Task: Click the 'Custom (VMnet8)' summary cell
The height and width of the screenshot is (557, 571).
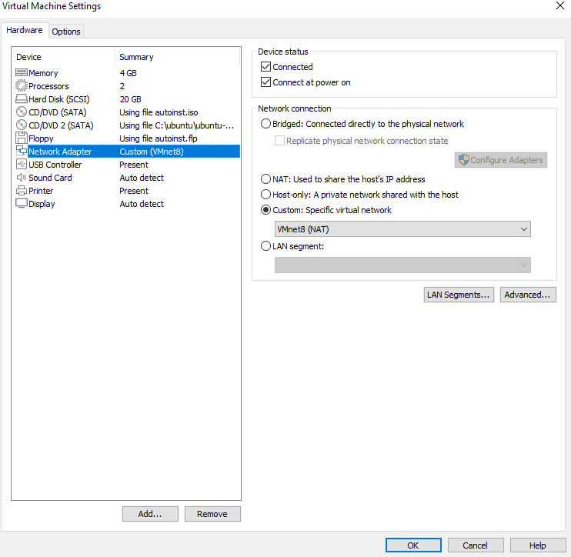Action: (x=152, y=152)
